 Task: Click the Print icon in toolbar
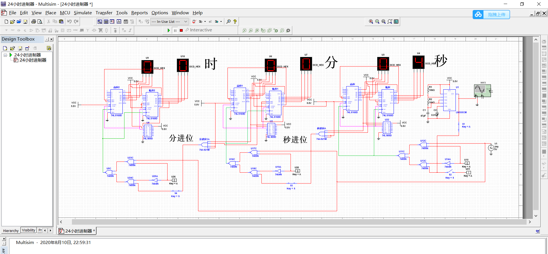point(34,21)
